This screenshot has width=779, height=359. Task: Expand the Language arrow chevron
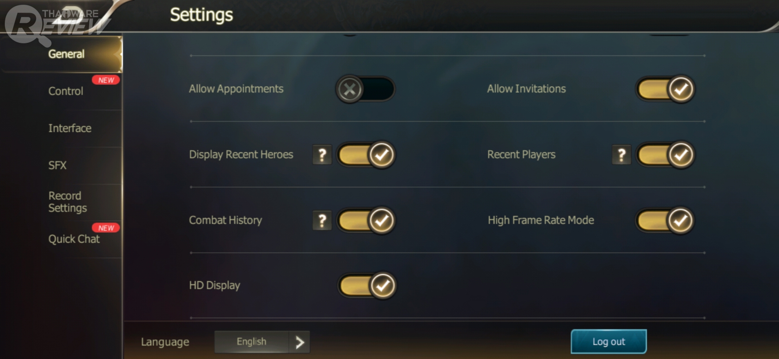coord(299,342)
